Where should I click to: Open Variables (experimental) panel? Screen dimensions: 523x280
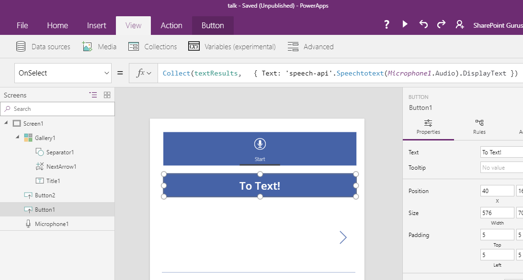coord(232,47)
